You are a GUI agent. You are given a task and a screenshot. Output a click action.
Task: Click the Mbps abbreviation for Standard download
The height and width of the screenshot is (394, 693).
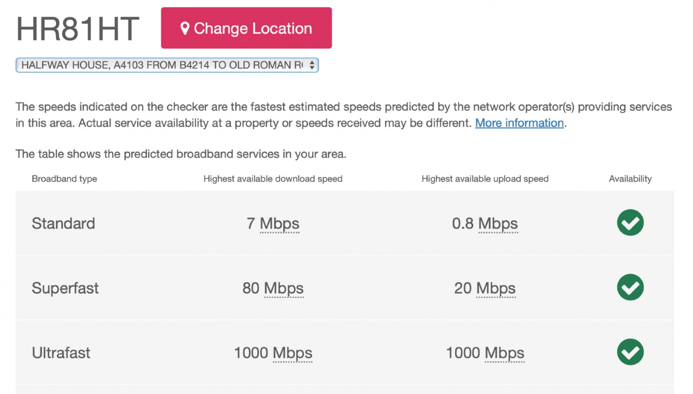coord(280,223)
